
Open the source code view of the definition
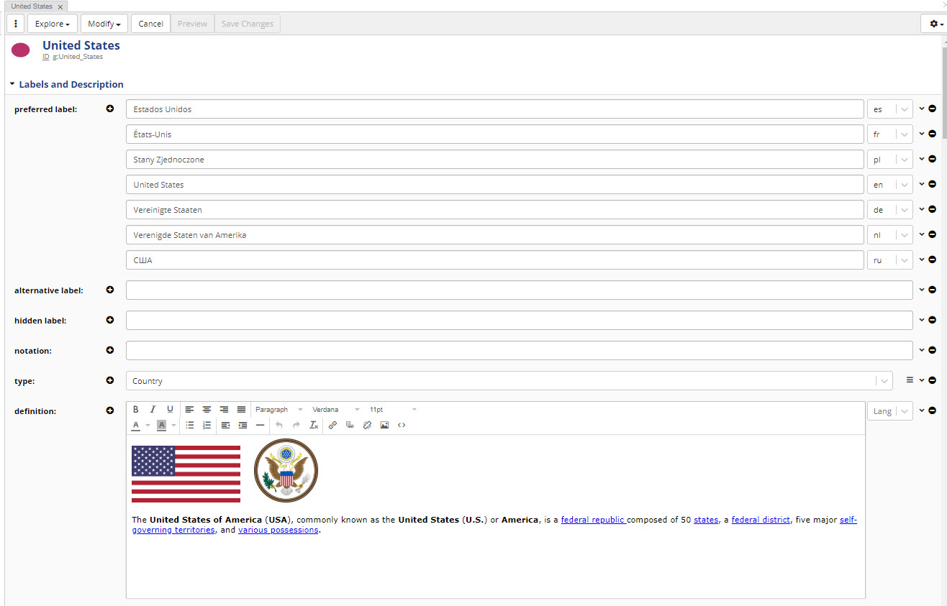click(x=402, y=425)
